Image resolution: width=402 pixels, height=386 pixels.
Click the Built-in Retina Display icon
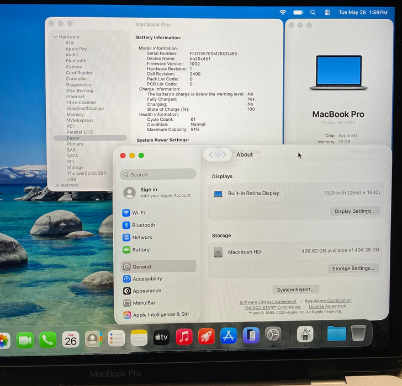[x=218, y=194]
